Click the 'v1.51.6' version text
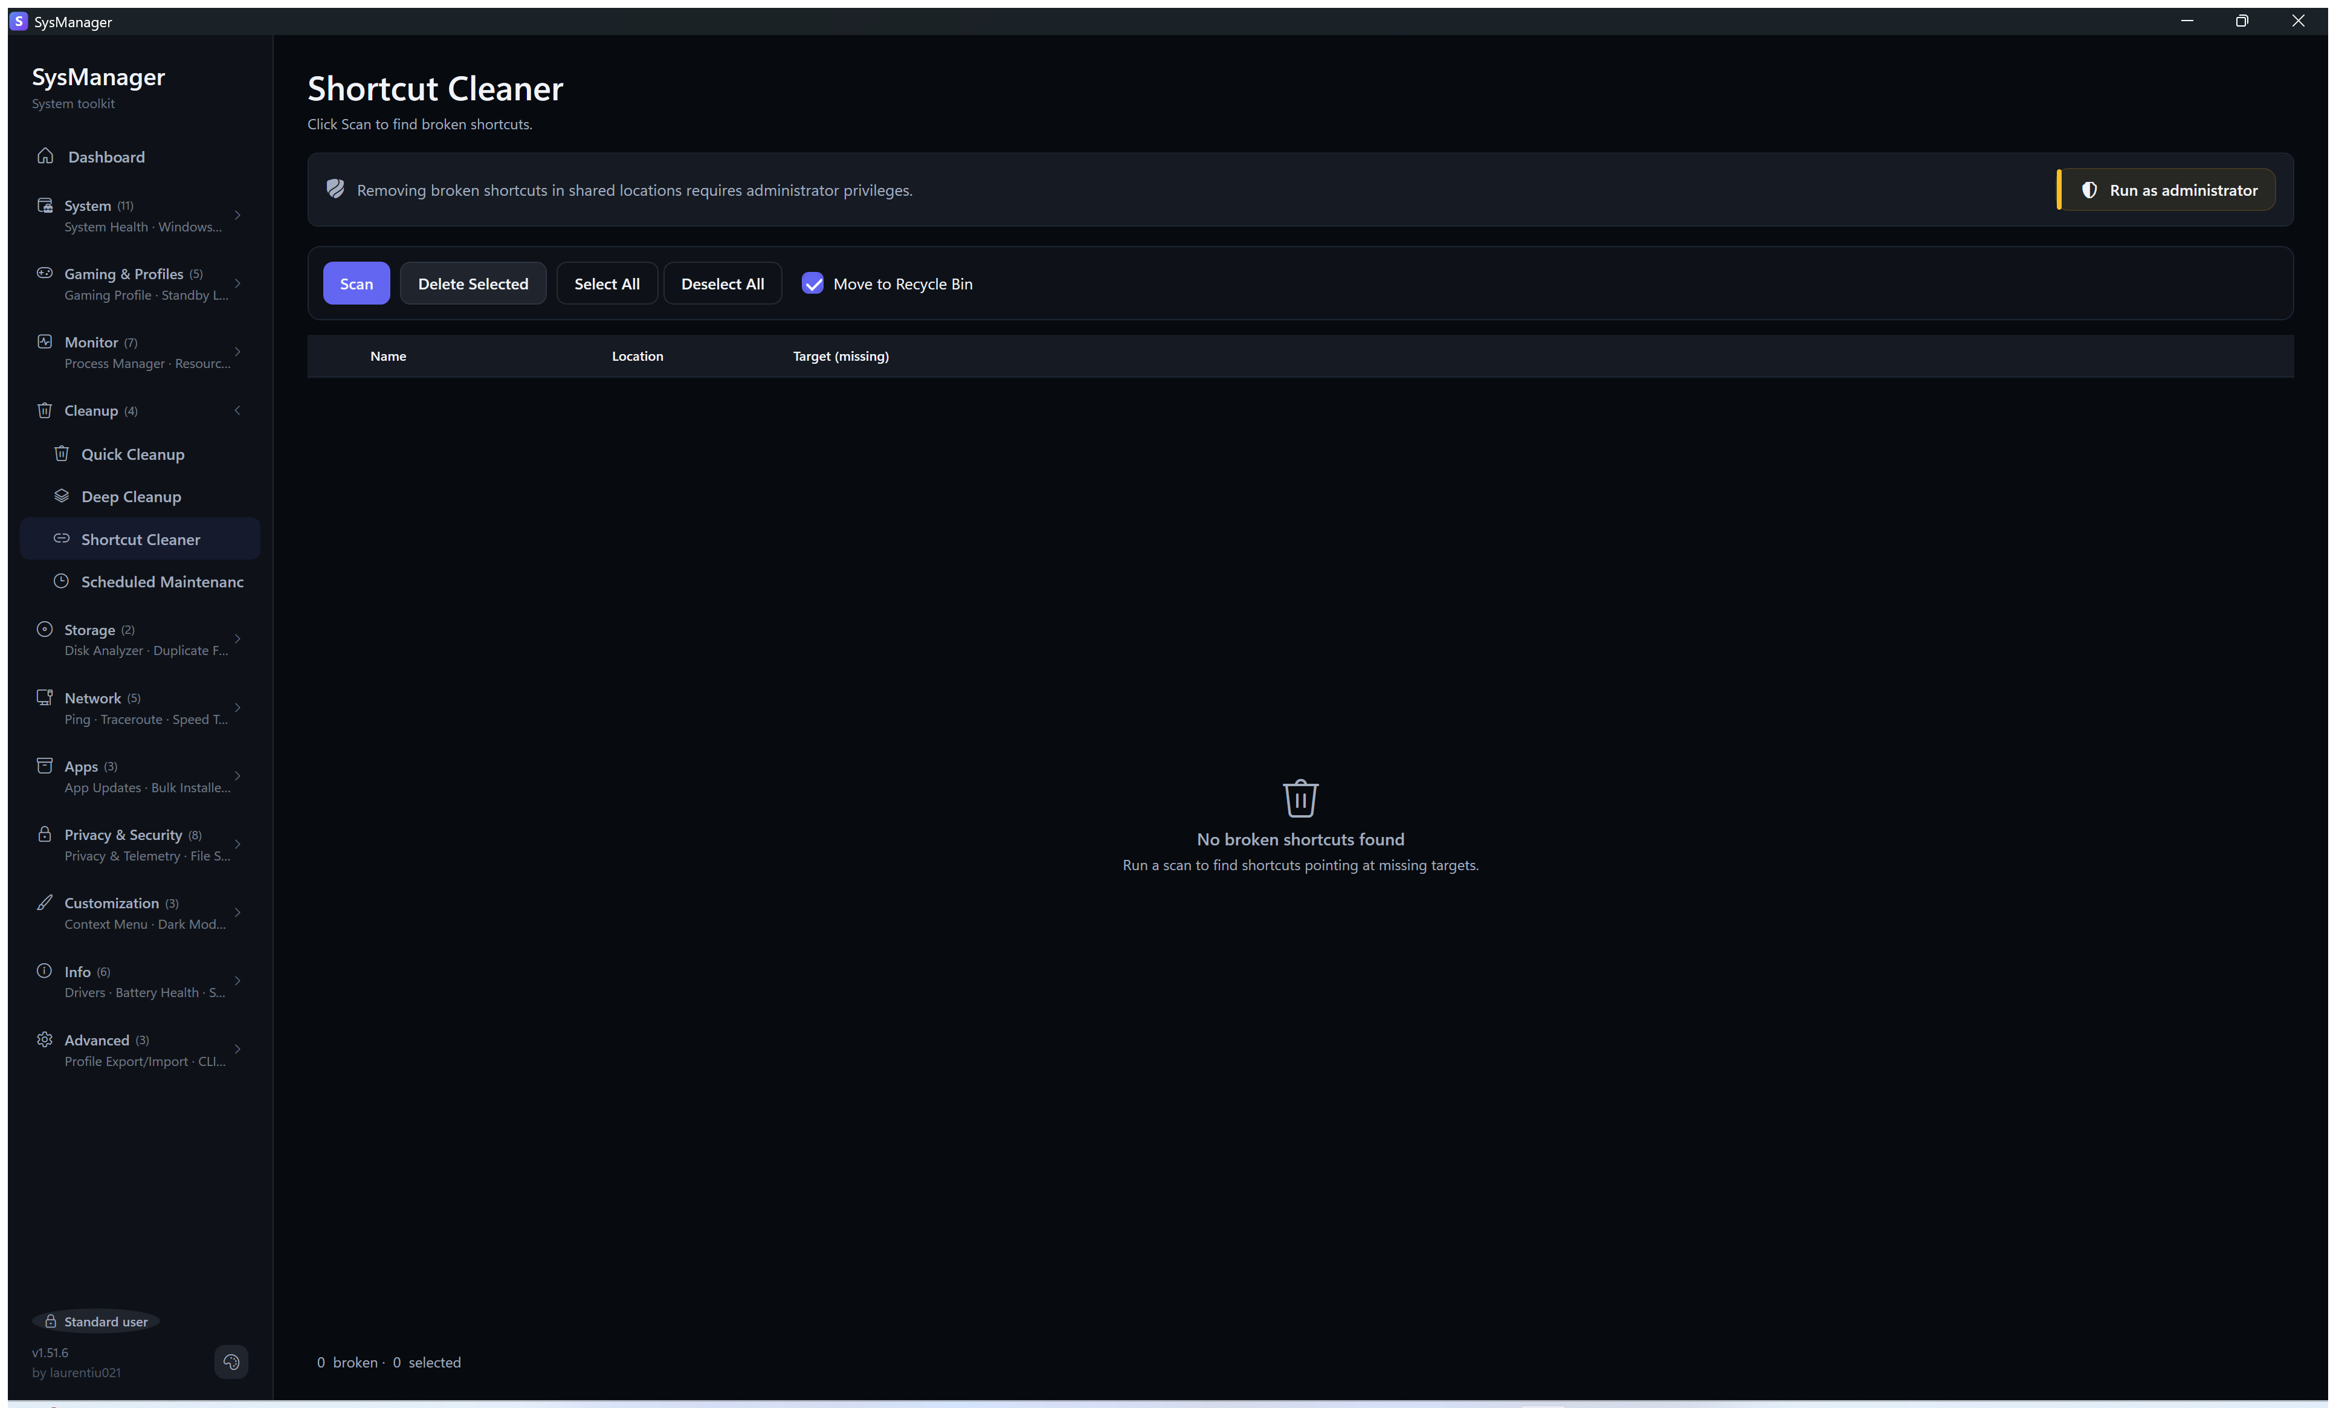This screenshot has width=2336, height=1408. (x=50, y=1352)
